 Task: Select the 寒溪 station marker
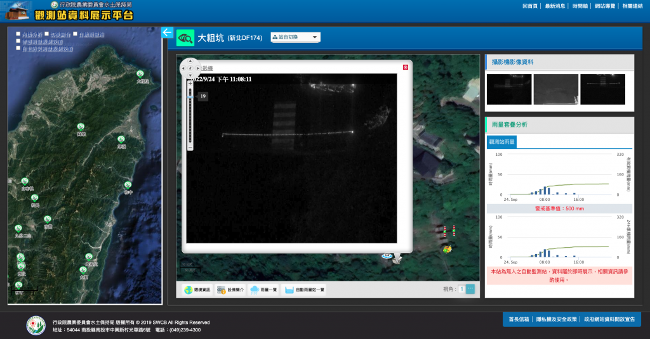pyautogui.click(x=121, y=139)
